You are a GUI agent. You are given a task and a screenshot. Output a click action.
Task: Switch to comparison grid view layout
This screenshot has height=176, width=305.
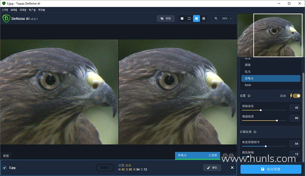204,18
